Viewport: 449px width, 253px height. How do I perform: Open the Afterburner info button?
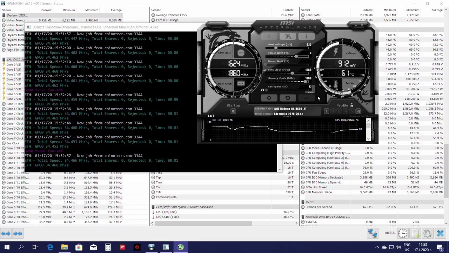[x=306, y=37]
